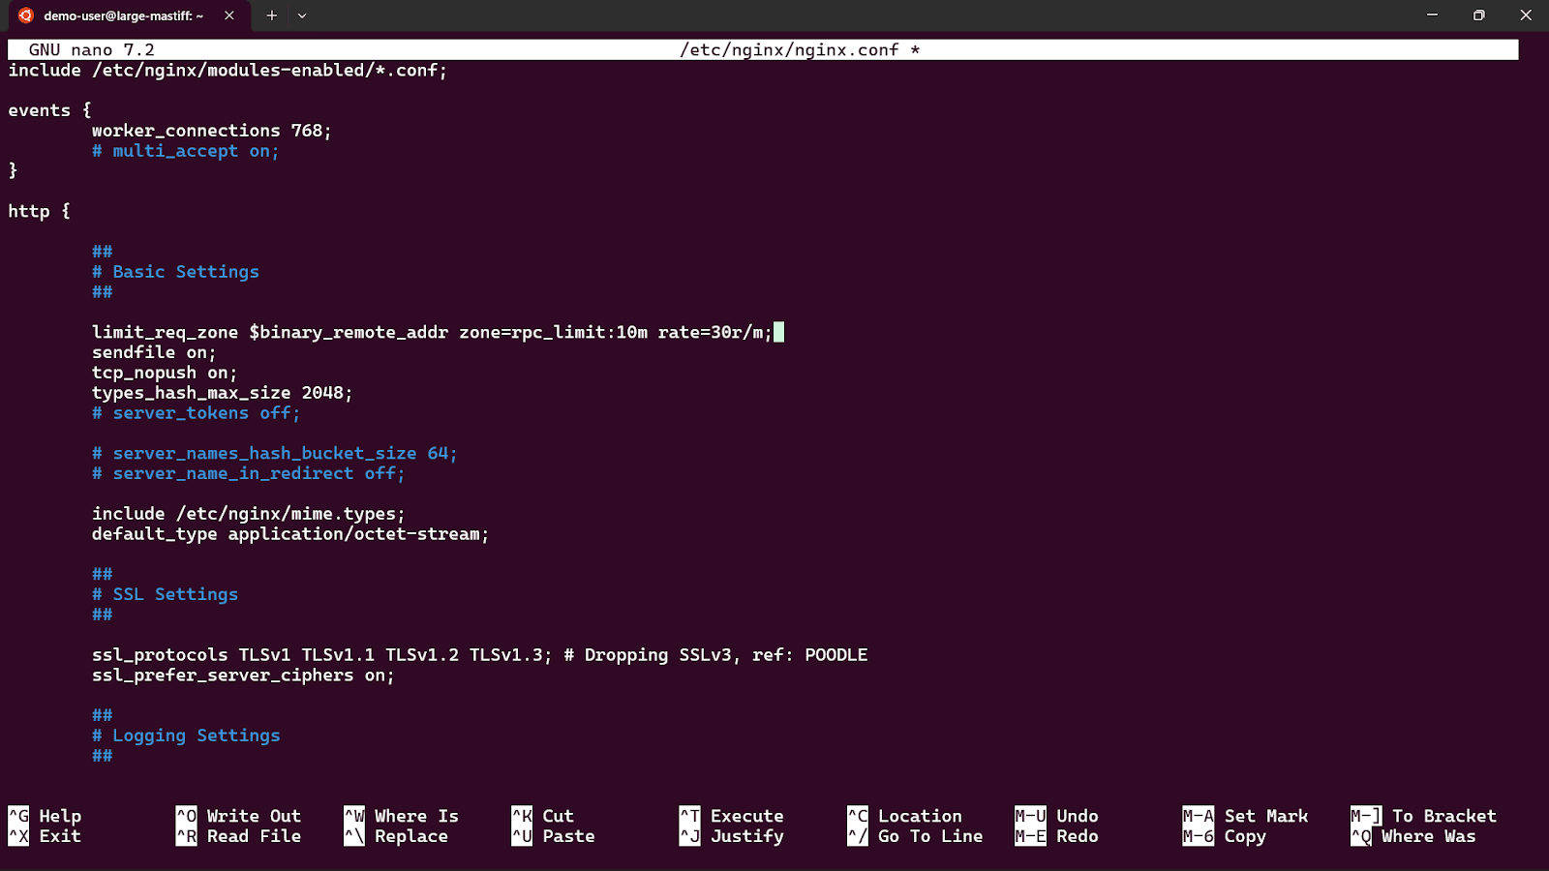The height and width of the screenshot is (871, 1549).
Task: Open a new terminal tab with the plus icon
Action: 271,15
